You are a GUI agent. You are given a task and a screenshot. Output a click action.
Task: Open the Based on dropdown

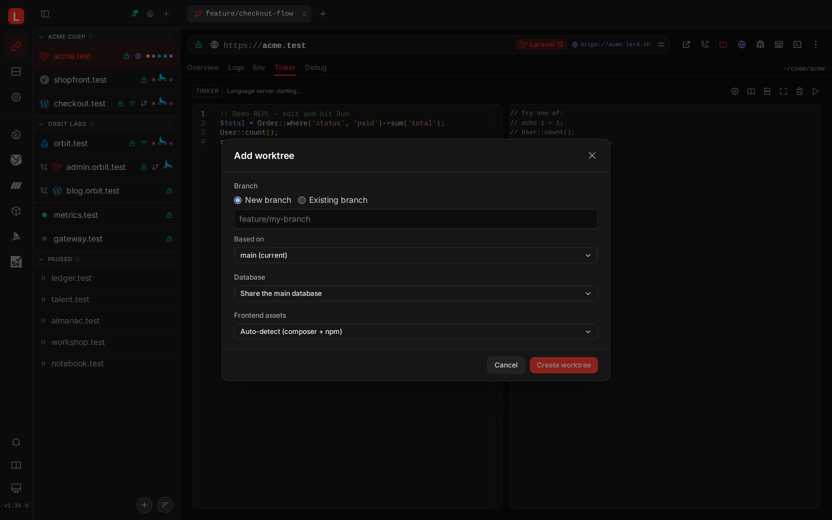point(416,255)
